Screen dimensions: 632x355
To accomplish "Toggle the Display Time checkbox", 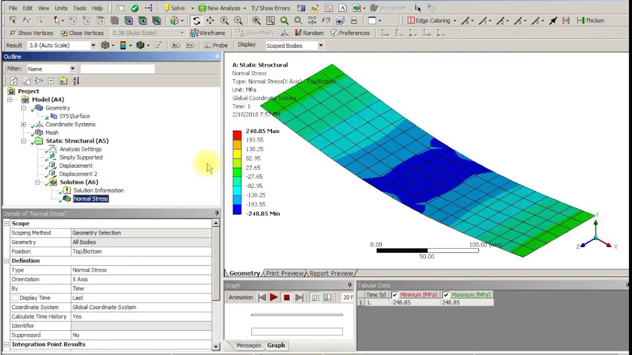I will (15, 298).
